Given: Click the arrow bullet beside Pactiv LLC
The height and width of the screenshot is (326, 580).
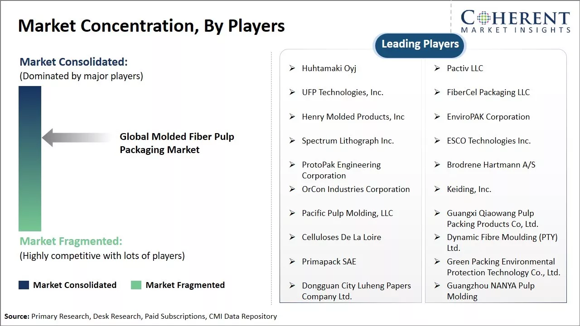Looking at the screenshot, I should point(437,68).
